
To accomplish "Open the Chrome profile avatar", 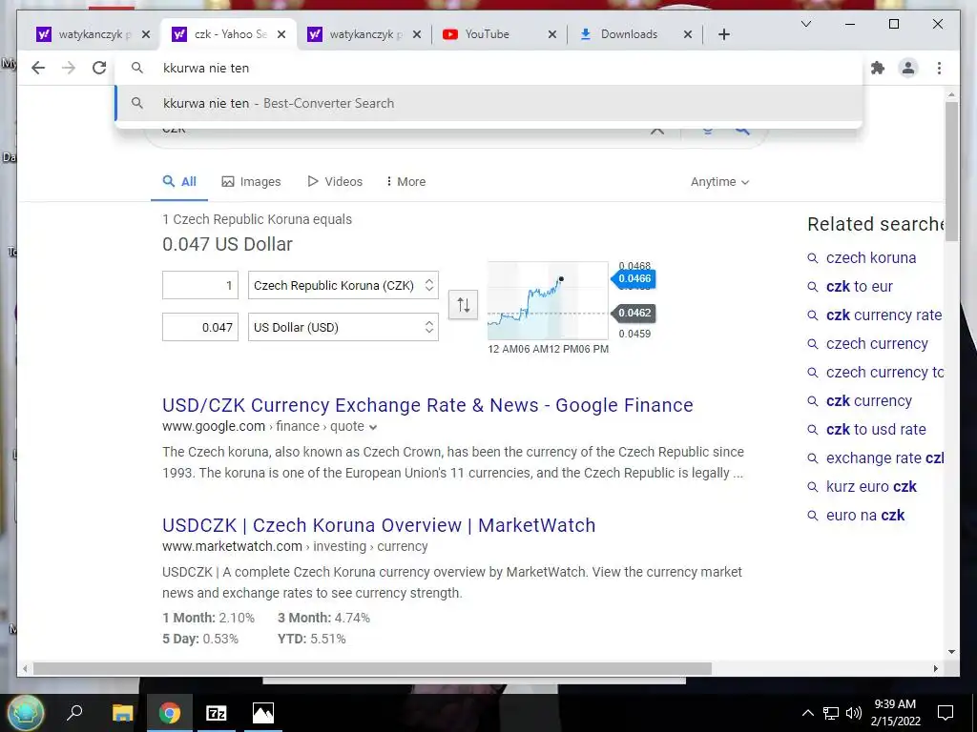I will point(908,68).
